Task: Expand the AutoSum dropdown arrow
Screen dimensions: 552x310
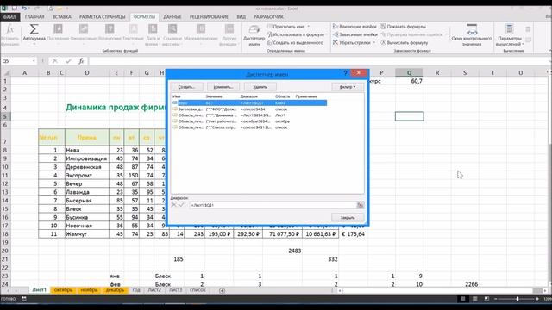Action: [x=34, y=44]
